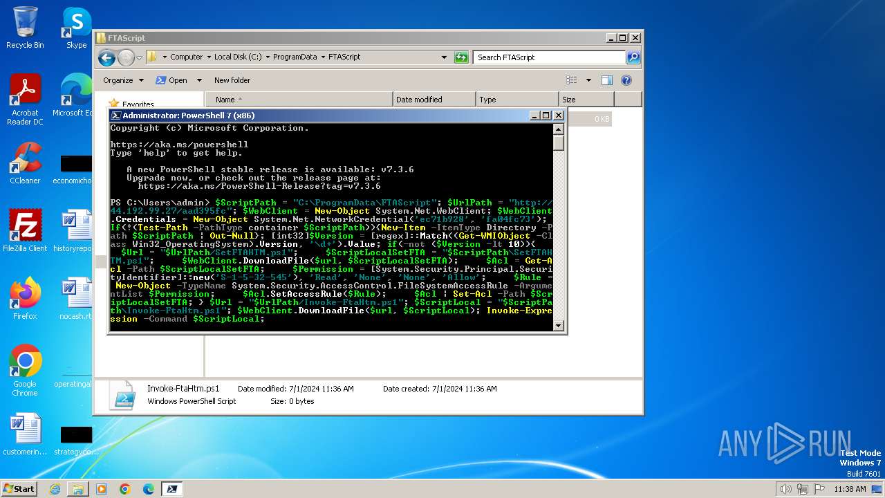Image resolution: width=885 pixels, height=498 pixels.
Task: Open the Start menu
Action: (19, 489)
